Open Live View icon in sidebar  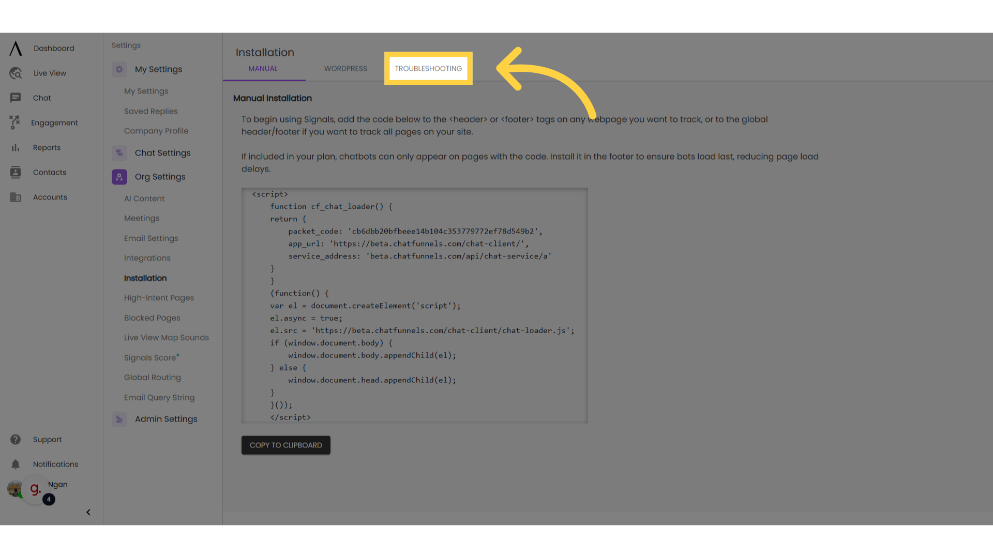[16, 73]
